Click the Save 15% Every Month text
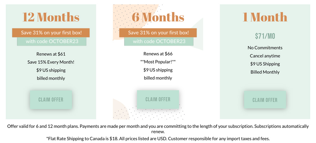The width and height of the screenshot is (316, 143). click(51, 62)
